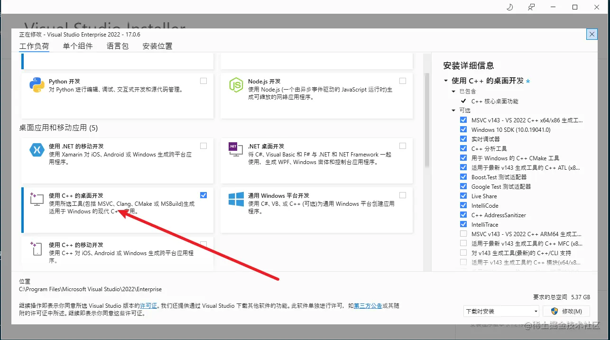Collapse the 已包含 section
The height and width of the screenshot is (340, 610).
453,91
